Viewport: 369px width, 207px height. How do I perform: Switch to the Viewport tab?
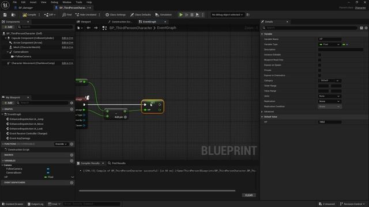coord(85,22)
